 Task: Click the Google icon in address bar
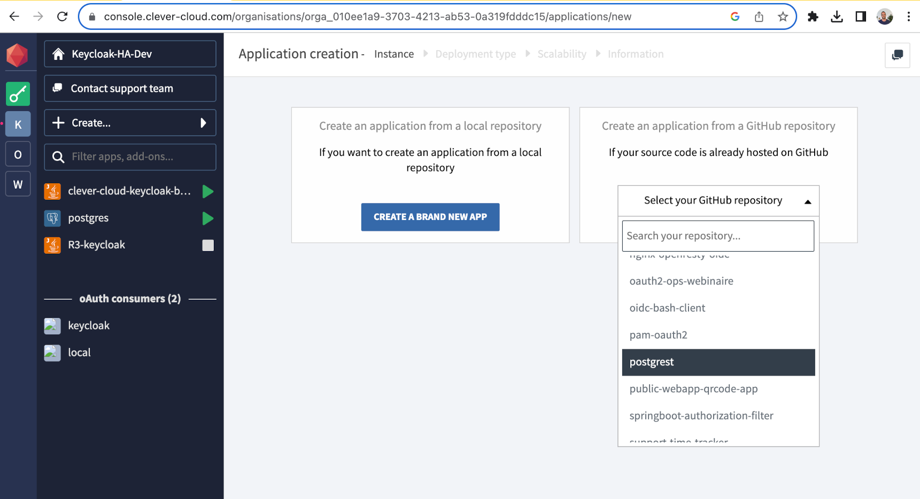tap(735, 17)
